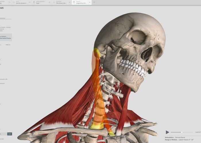Click the body figure icon on Longissimus tab
The height and width of the screenshot is (143, 201).
(74, 2)
